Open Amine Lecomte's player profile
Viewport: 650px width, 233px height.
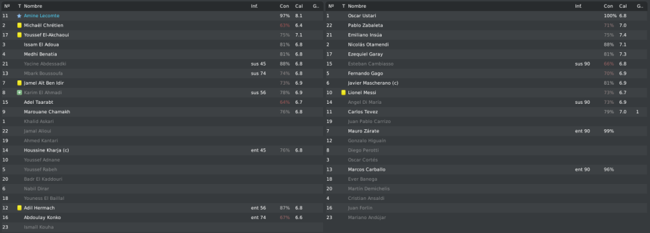pos(41,16)
